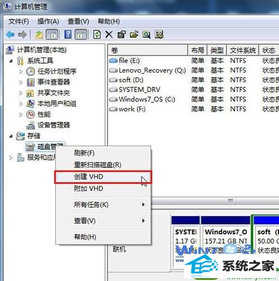The width and height of the screenshot is (279, 281).
Task: Open the blue question mark Help icon
Action: click(68, 35)
